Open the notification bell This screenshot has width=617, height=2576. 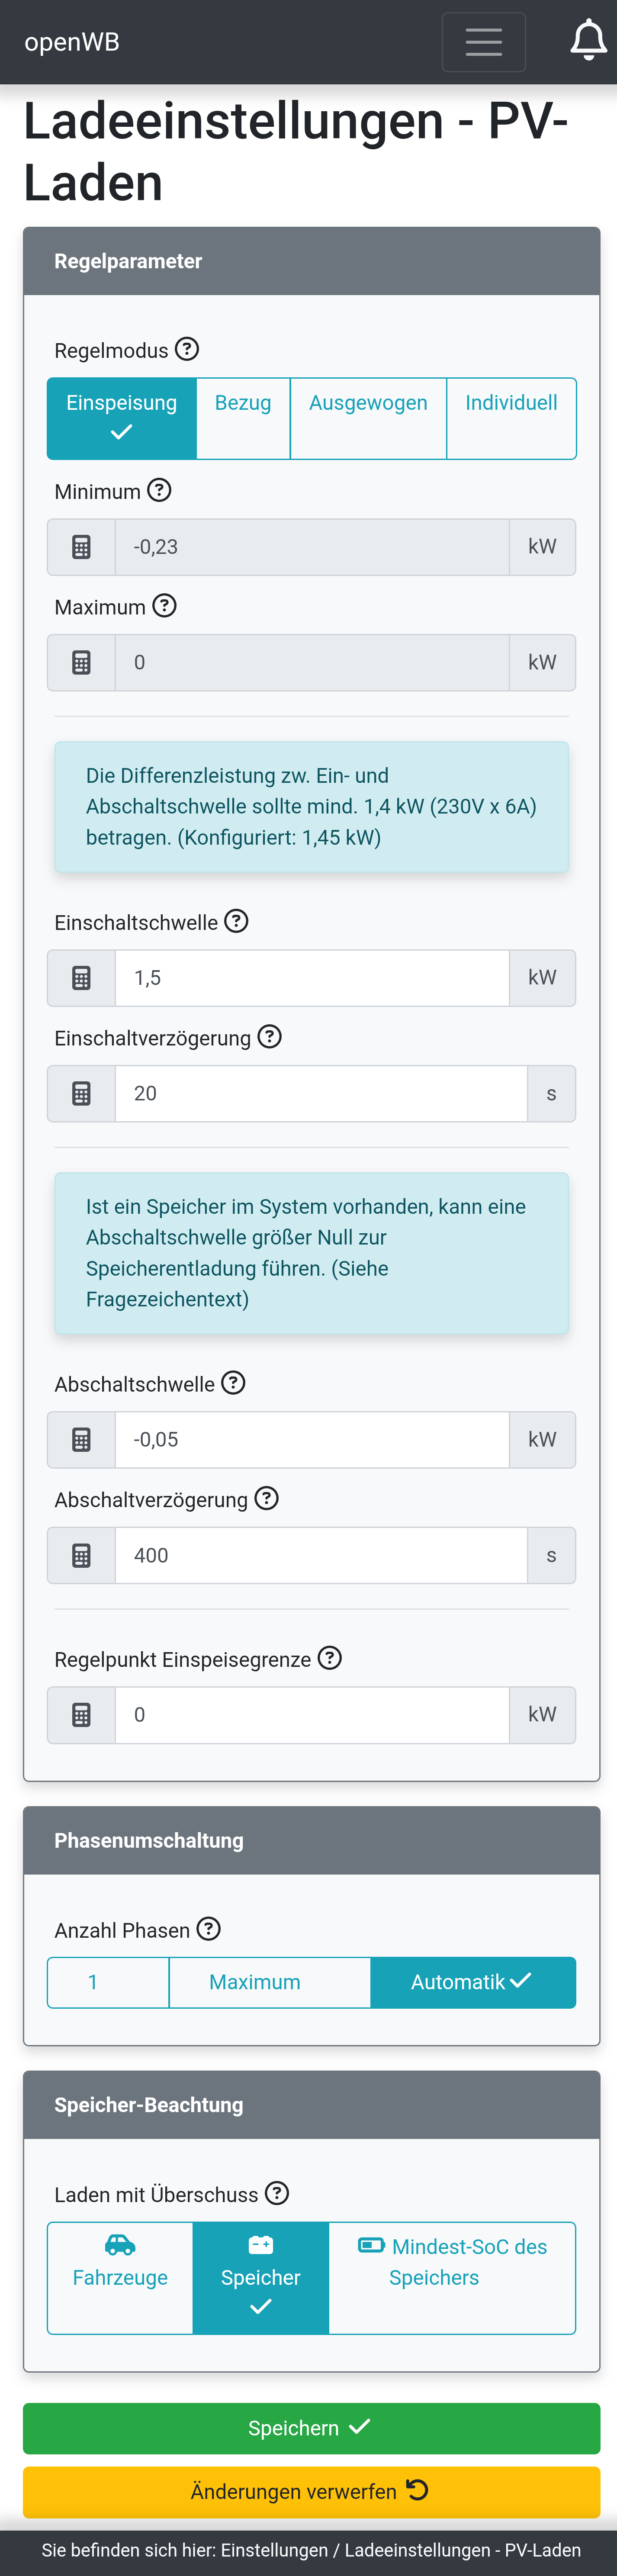pos(588,41)
